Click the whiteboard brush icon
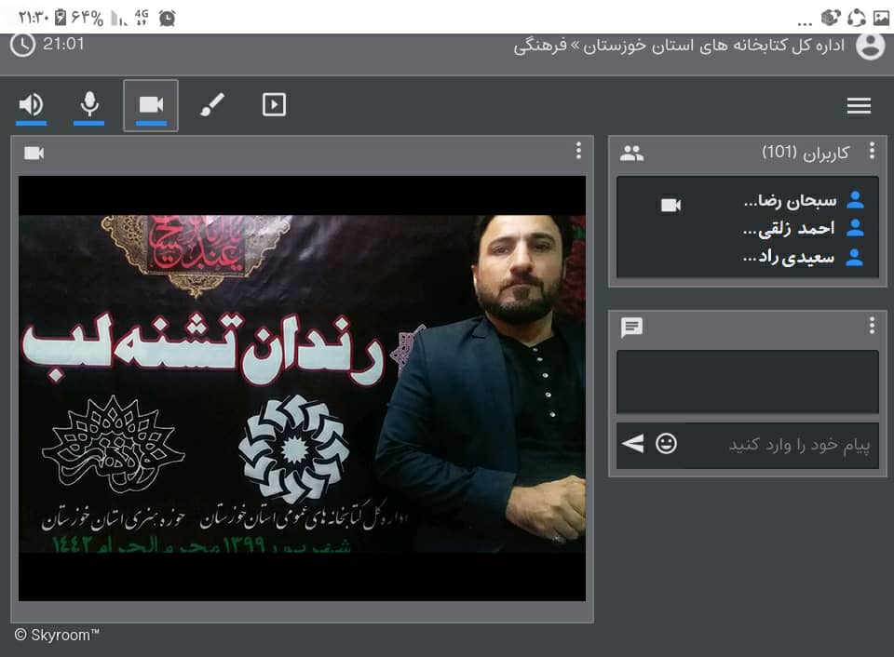This screenshot has height=657, width=894. [212, 104]
